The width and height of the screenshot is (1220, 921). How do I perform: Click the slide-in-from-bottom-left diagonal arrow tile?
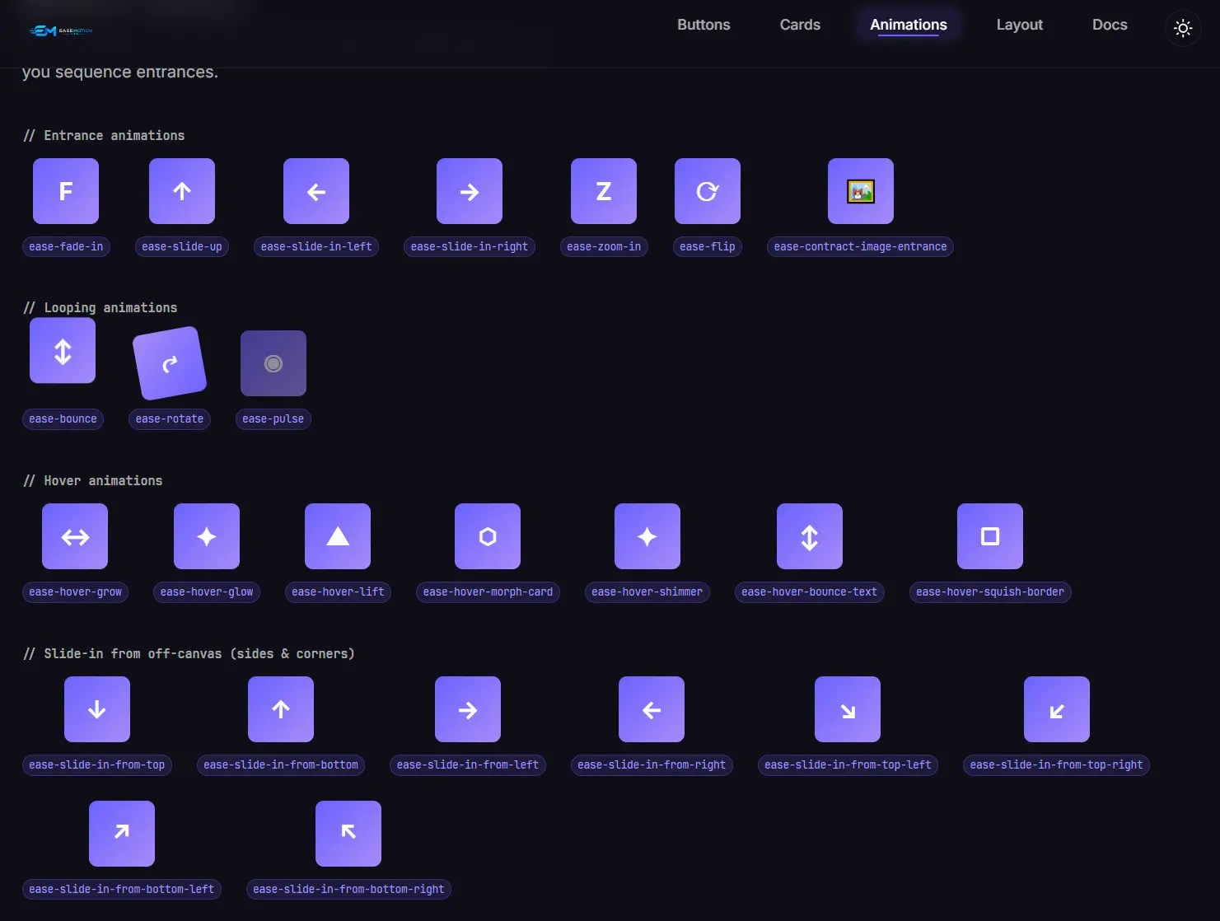122,834
